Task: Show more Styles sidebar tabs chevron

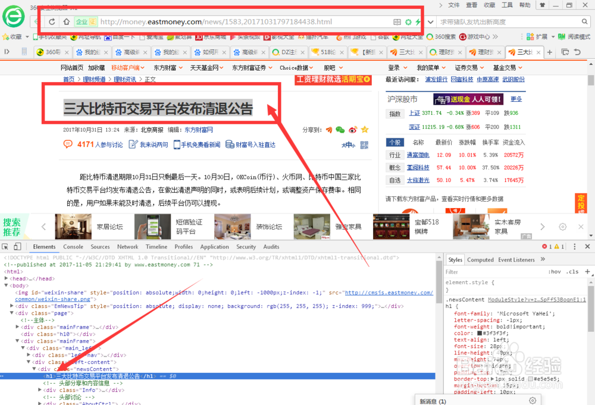Action: tap(543, 259)
